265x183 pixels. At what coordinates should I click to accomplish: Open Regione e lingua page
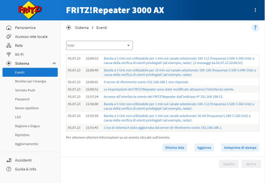[x=27, y=126]
